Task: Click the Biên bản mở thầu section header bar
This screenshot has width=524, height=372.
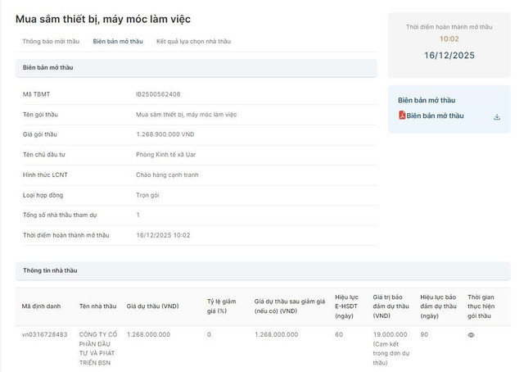Action: 196,67
